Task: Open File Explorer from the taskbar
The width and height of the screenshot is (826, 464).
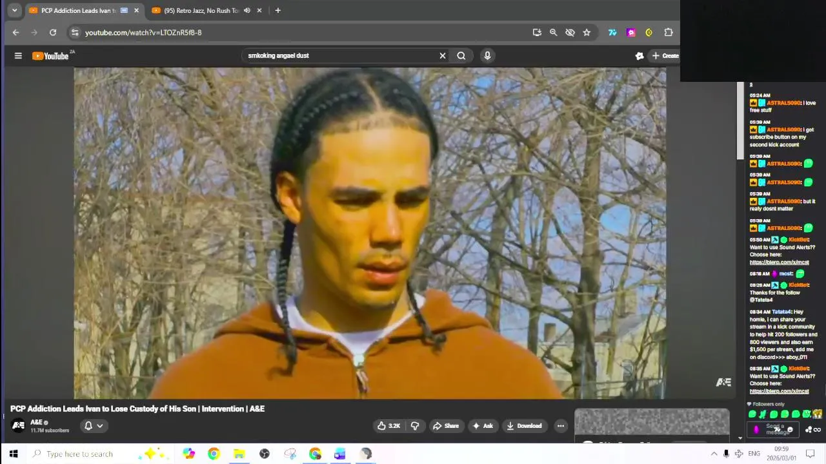Action: coord(239,454)
